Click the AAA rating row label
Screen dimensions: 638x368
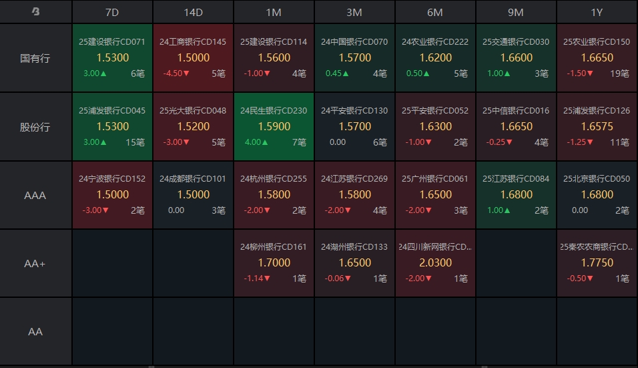[35, 195]
